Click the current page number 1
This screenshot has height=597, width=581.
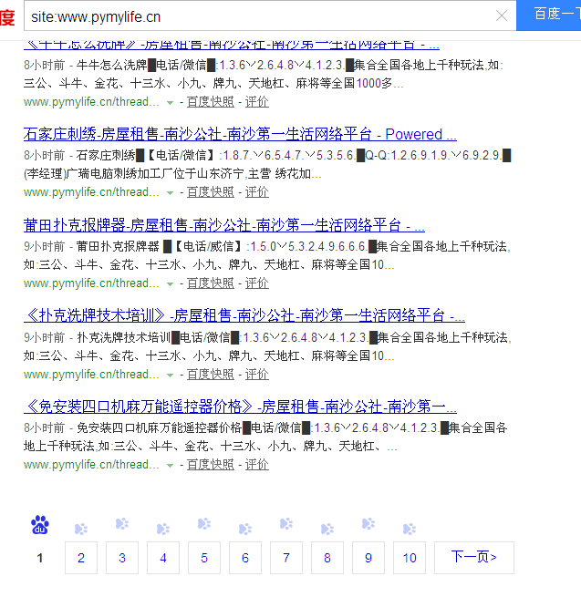39,558
